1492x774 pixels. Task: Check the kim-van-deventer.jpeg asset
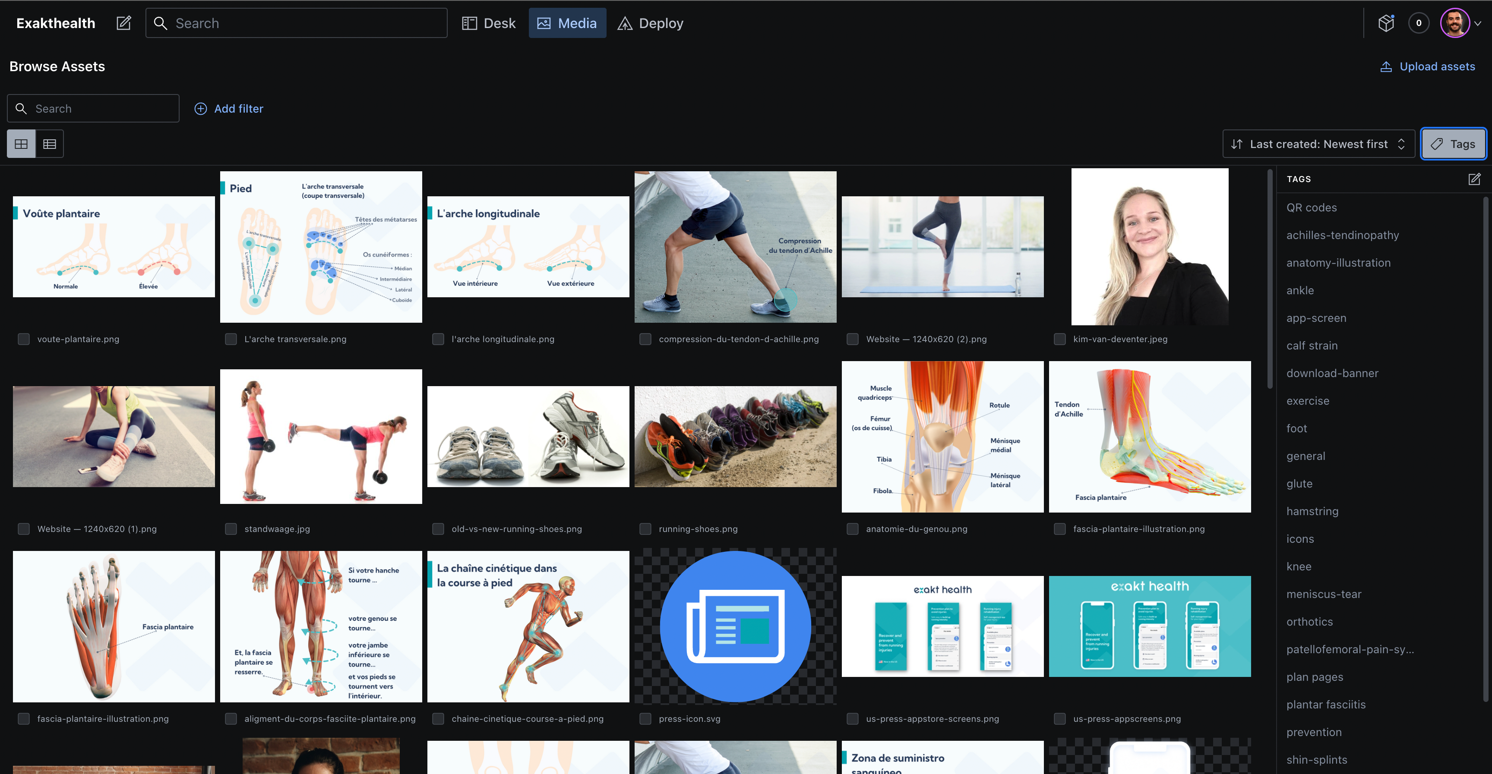point(1060,339)
